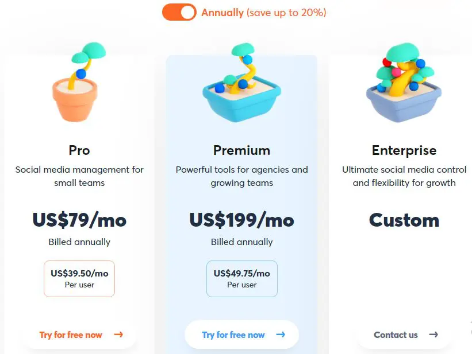Screen dimensions: 472x354
Task: Toggle the Annually billing switch
Action: (179, 11)
